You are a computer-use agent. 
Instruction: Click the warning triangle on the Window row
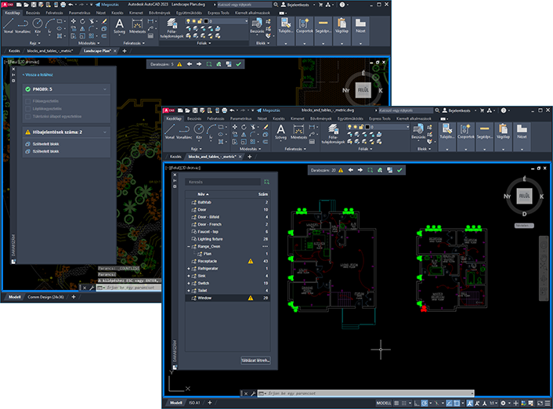(x=251, y=298)
